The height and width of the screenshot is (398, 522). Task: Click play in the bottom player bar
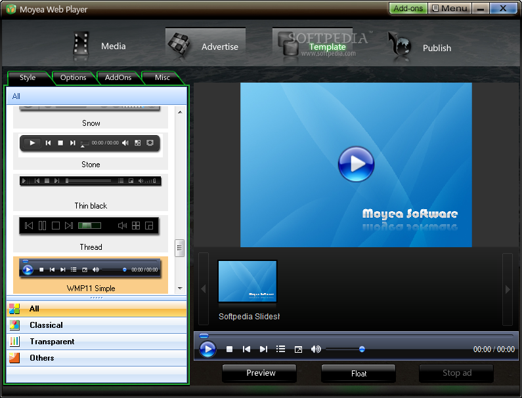click(x=207, y=349)
